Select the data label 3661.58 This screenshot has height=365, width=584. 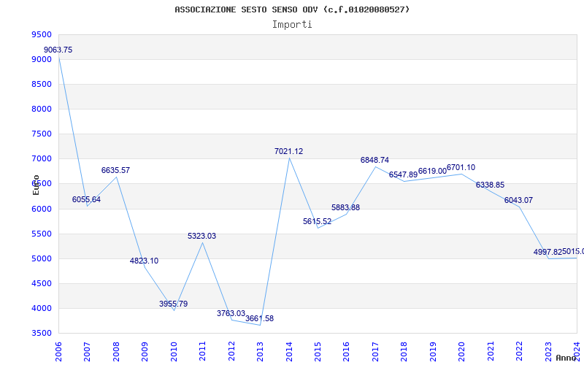click(260, 318)
